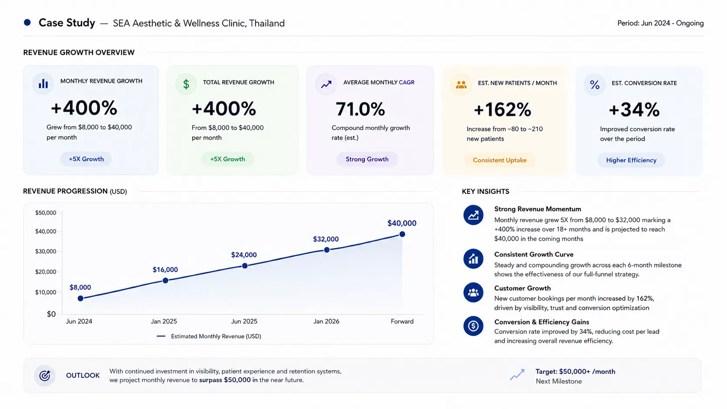Click the green +5X Growth badge

[x=227, y=159]
